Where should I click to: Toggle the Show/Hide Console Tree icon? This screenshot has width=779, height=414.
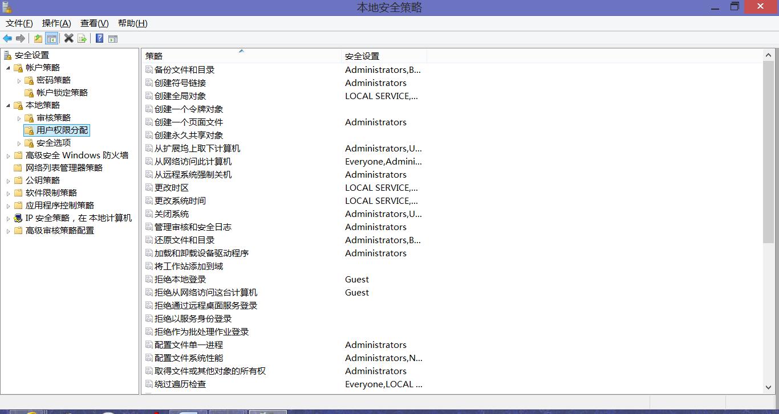52,39
